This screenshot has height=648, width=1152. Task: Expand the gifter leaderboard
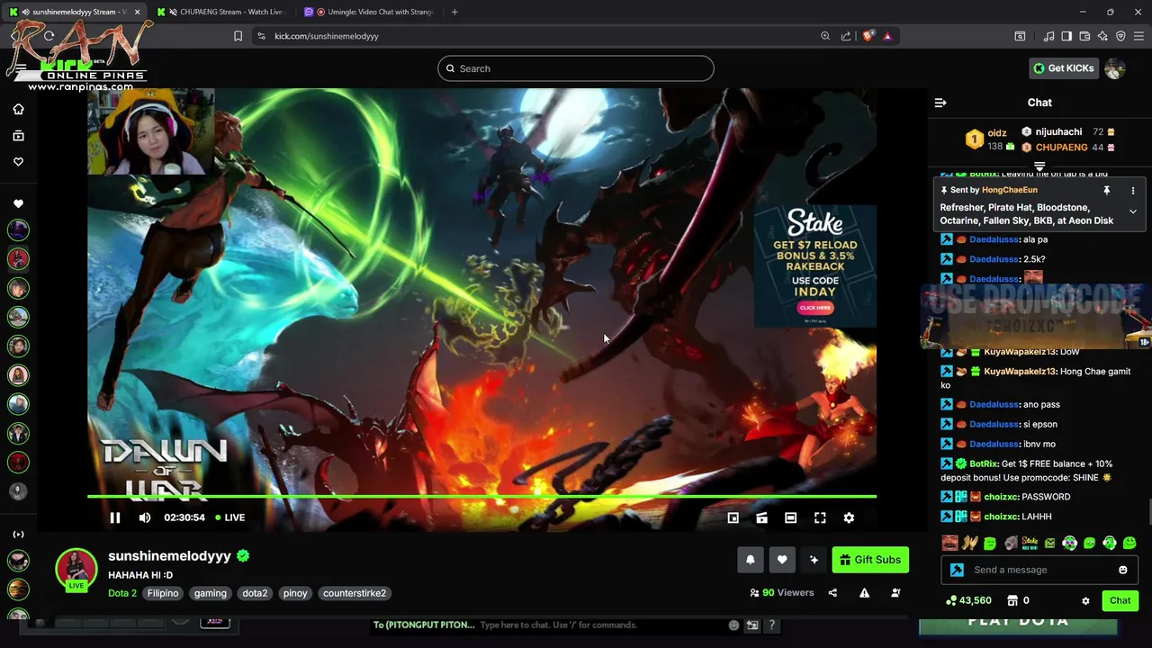click(1039, 166)
